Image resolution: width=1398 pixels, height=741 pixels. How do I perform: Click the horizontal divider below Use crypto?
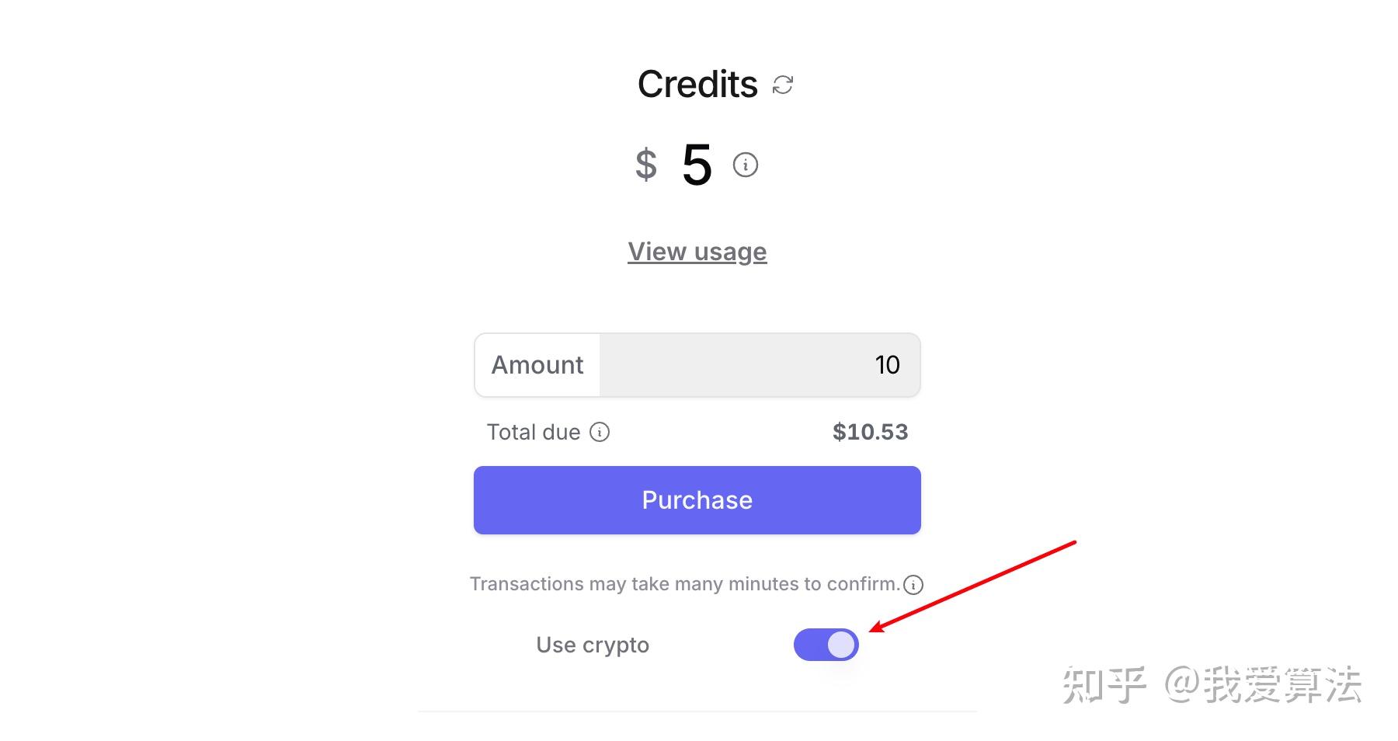[697, 711]
